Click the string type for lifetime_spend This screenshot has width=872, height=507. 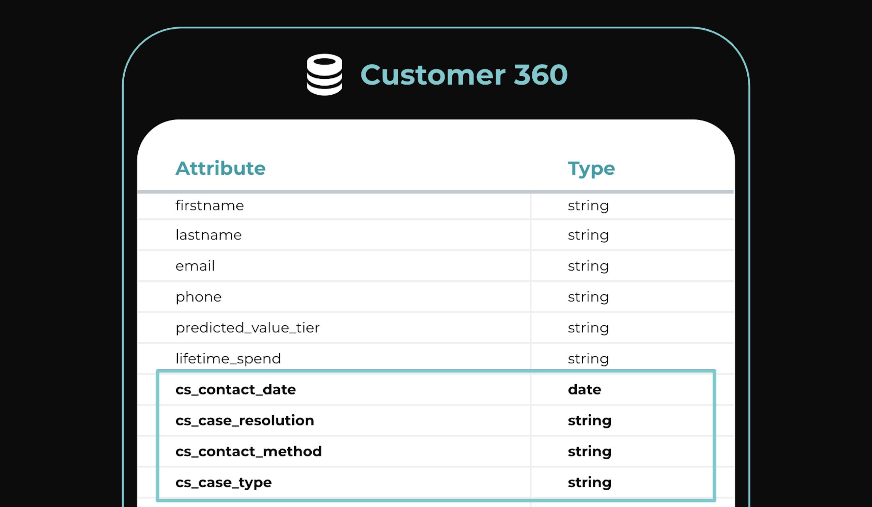[588, 358]
